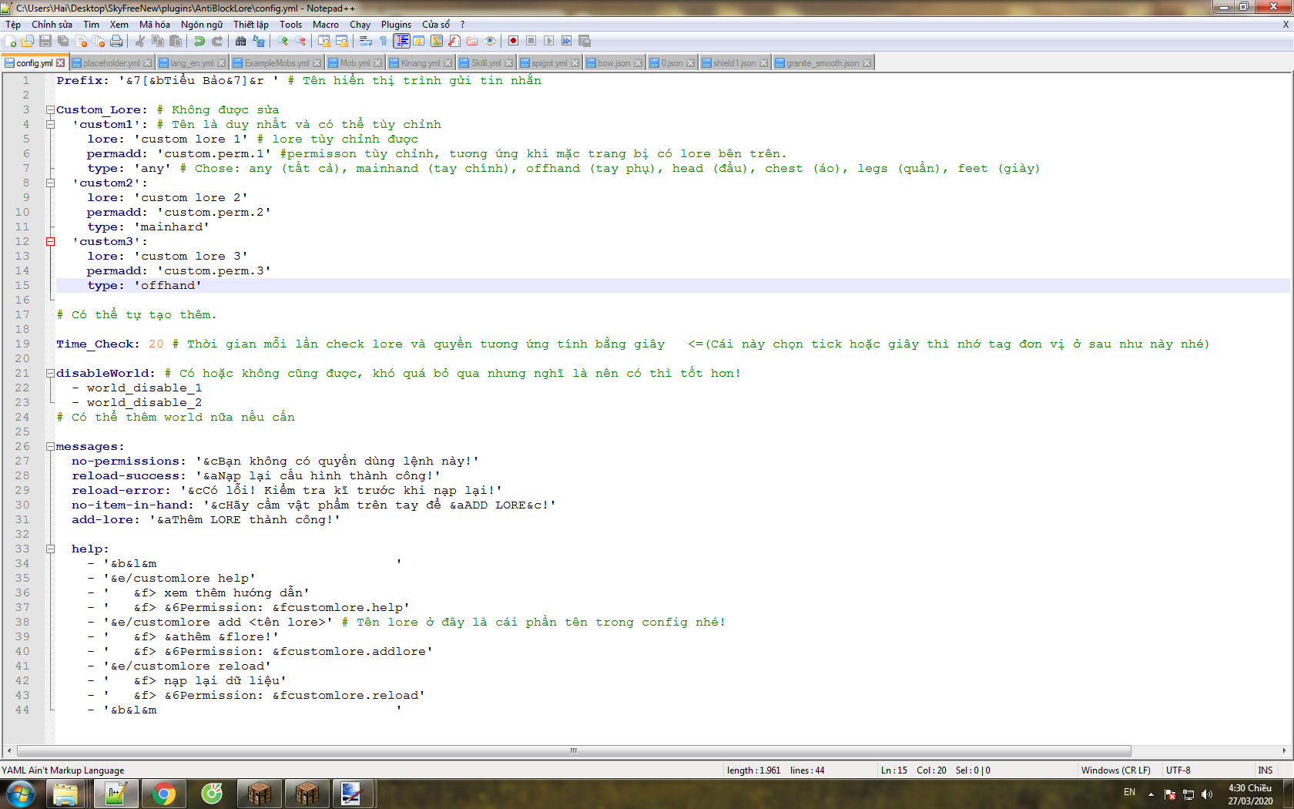This screenshot has width=1294, height=809.
Task: Click the Undo arrow icon
Action: click(199, 41)
